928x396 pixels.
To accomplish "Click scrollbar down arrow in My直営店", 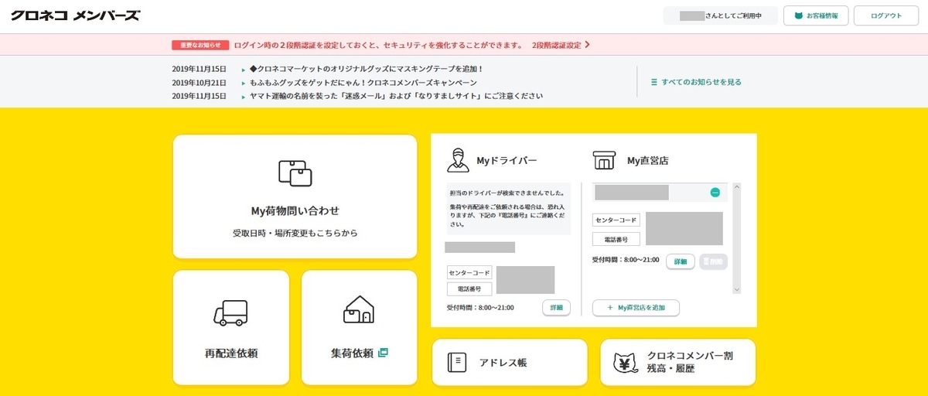I will (737, 289).
